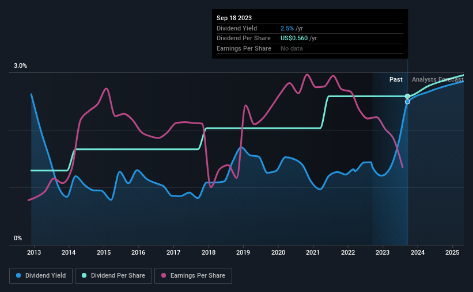Screen dimensions: 473x292
Task: Click the US$0.560 dividend value in tooltip
Action: pyautogui.click(x=294, y=39)
